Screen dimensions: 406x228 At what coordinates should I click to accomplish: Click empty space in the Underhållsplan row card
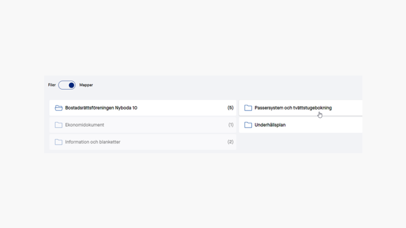coord(323,125)
